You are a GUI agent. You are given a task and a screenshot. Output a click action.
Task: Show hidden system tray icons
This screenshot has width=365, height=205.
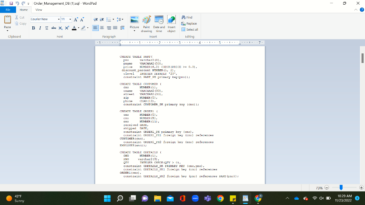coord(287,198)
